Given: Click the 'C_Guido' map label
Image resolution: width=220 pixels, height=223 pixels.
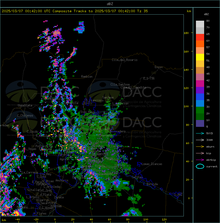Looking at the screenshot, I should pyautogui.click(x=32, y=132).
